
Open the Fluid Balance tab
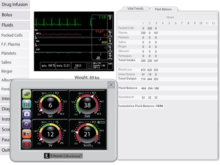pyautogui.click(x=163, y=9)
